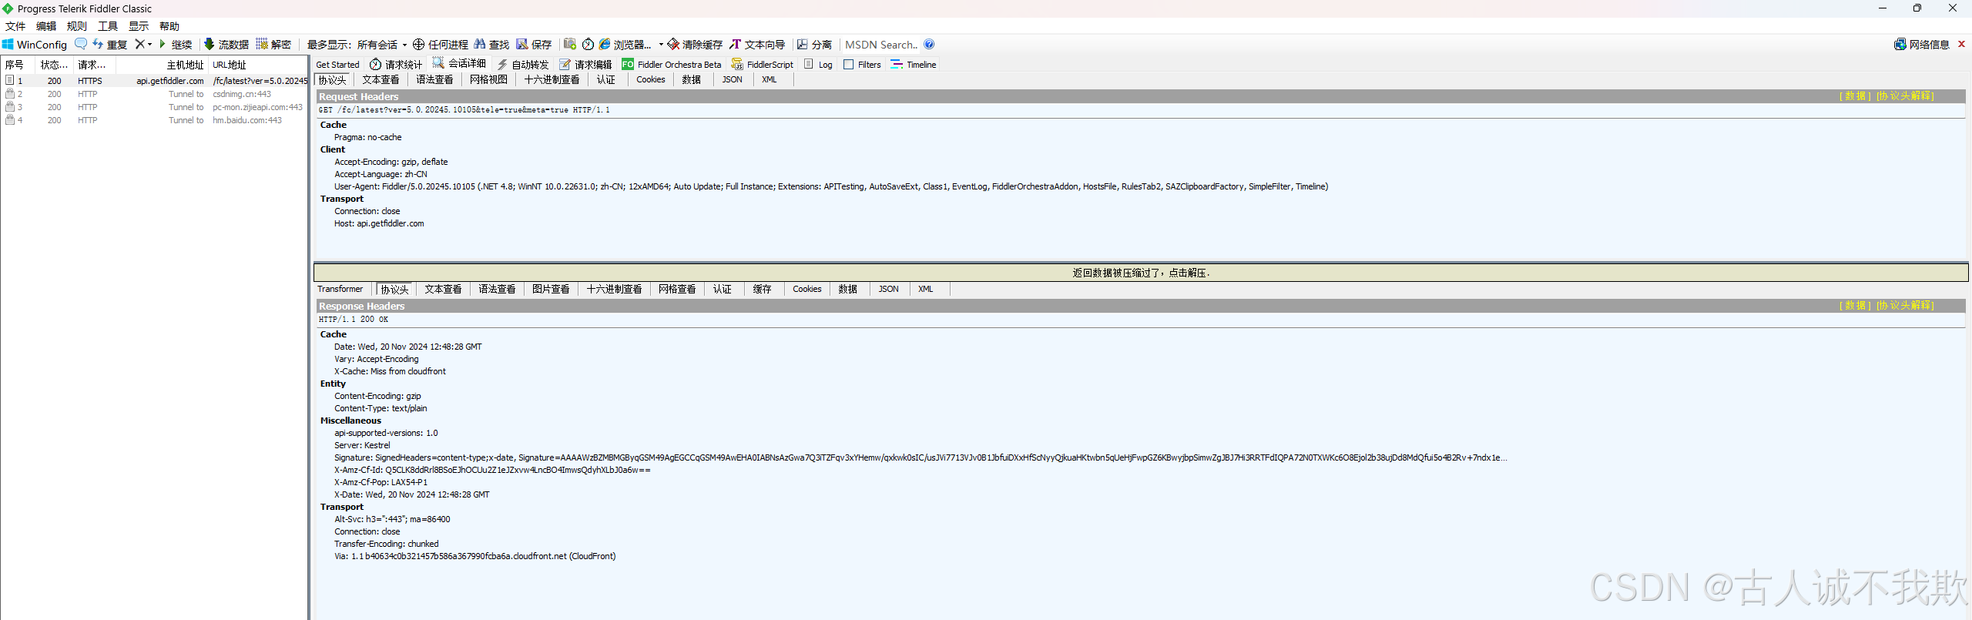Open the 文本向导 TextWizard tool
The height and width of the screenshot is (620, 1972).
(757, 45)
